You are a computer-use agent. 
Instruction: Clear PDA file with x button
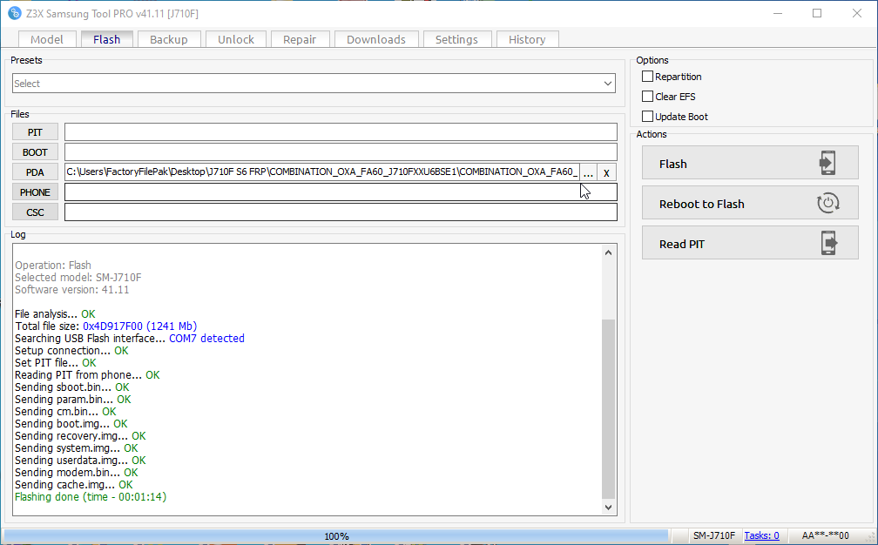(606, 172)
